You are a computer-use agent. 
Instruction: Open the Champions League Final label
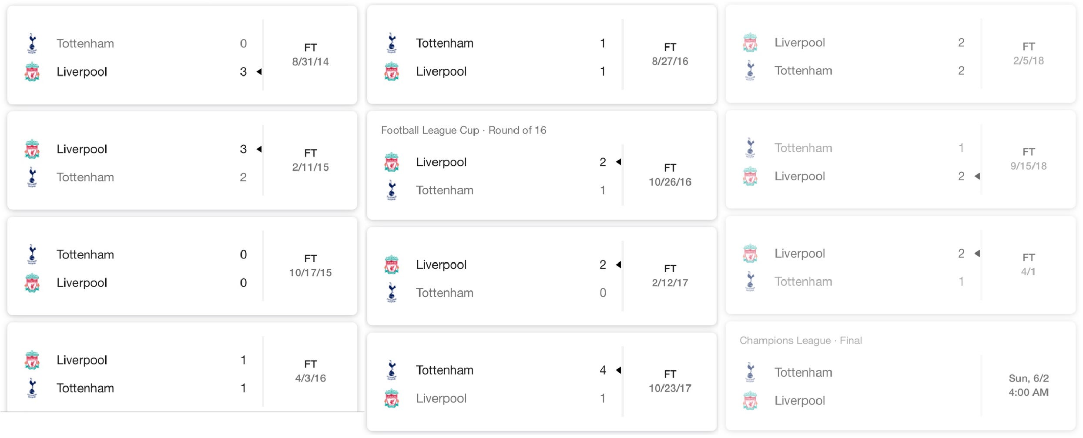click(801, 341)
